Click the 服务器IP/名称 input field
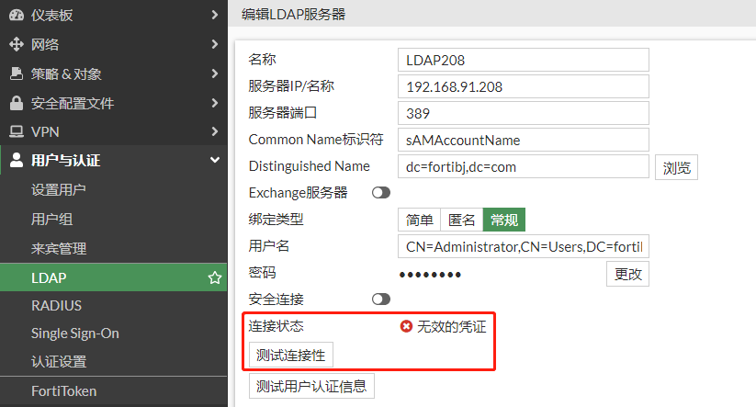Screen dimensions: 756x407 [524, 86]
